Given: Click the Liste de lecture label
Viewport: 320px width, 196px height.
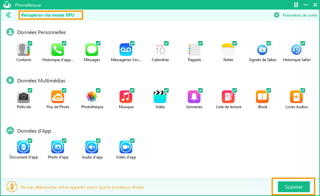Looking at the screenshot, I should [229, 107].
